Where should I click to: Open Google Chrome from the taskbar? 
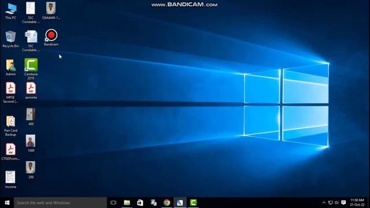click(x=167, y=203)
